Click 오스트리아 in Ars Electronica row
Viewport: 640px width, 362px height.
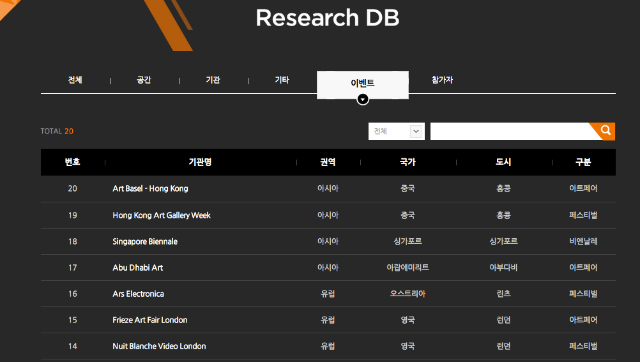(408, 294)
